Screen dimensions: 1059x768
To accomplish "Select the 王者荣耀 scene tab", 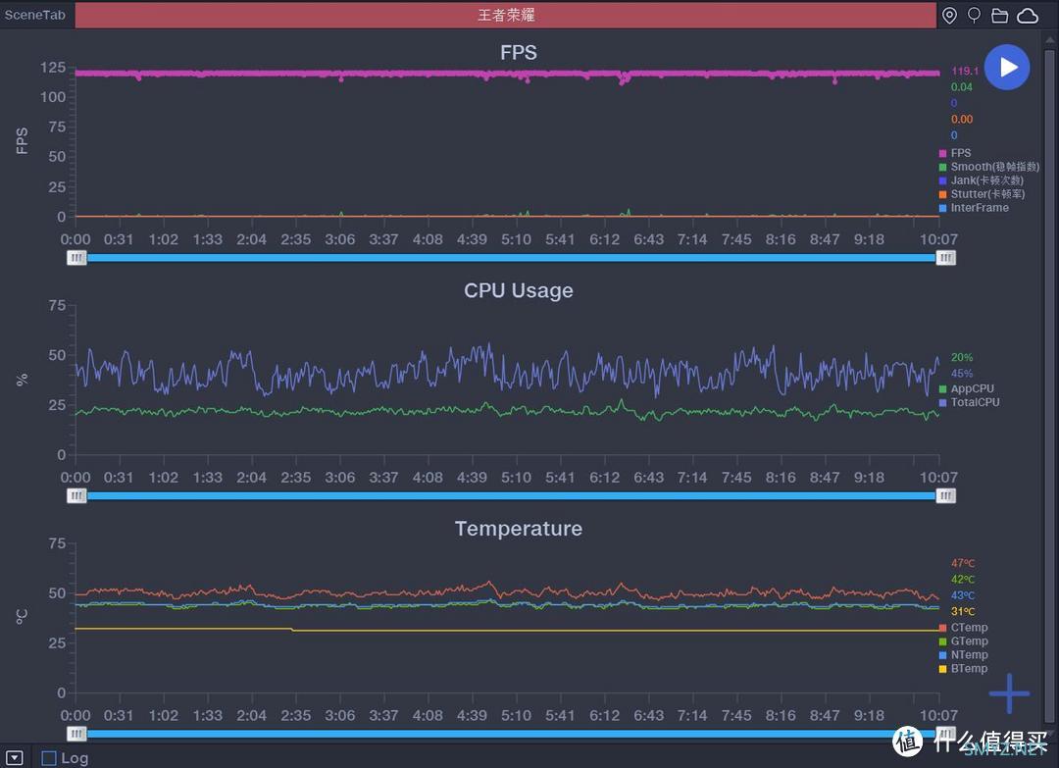I will (505, 15).
